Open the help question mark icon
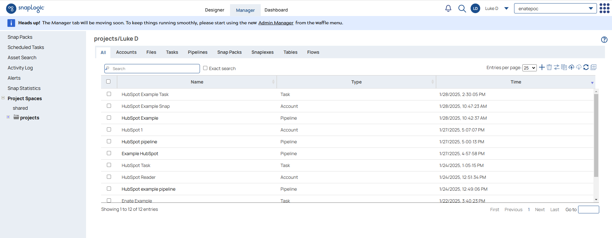Screen dimensions: 612x238 604,40
